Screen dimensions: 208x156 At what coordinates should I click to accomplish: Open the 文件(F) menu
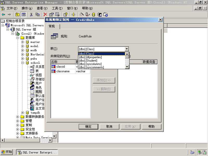pyautogui.click(x=12, y=8)
